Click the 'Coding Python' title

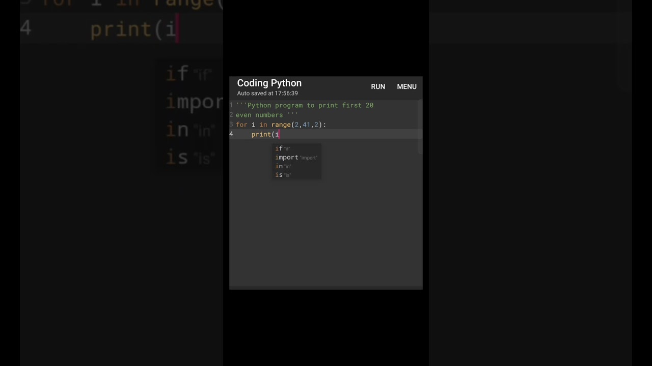coord(269,83)
